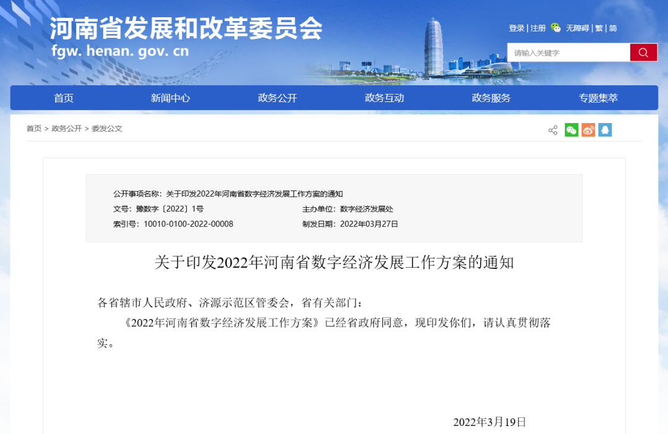
Task: Open the 首页 navigation tab
Action: [x=64, y=98]
